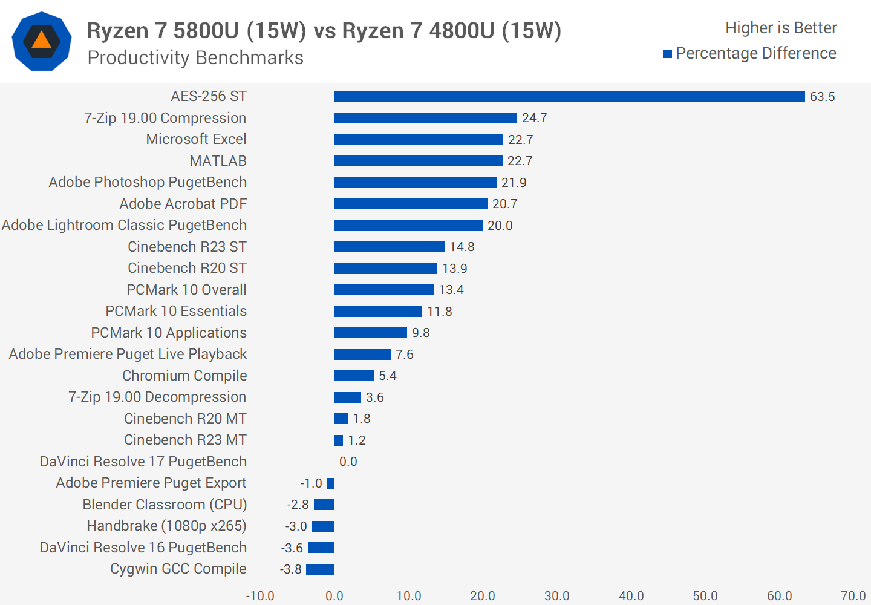Click the Higher is Better text
The width and height of the screenshot is (871, 605).
point(780,28)
